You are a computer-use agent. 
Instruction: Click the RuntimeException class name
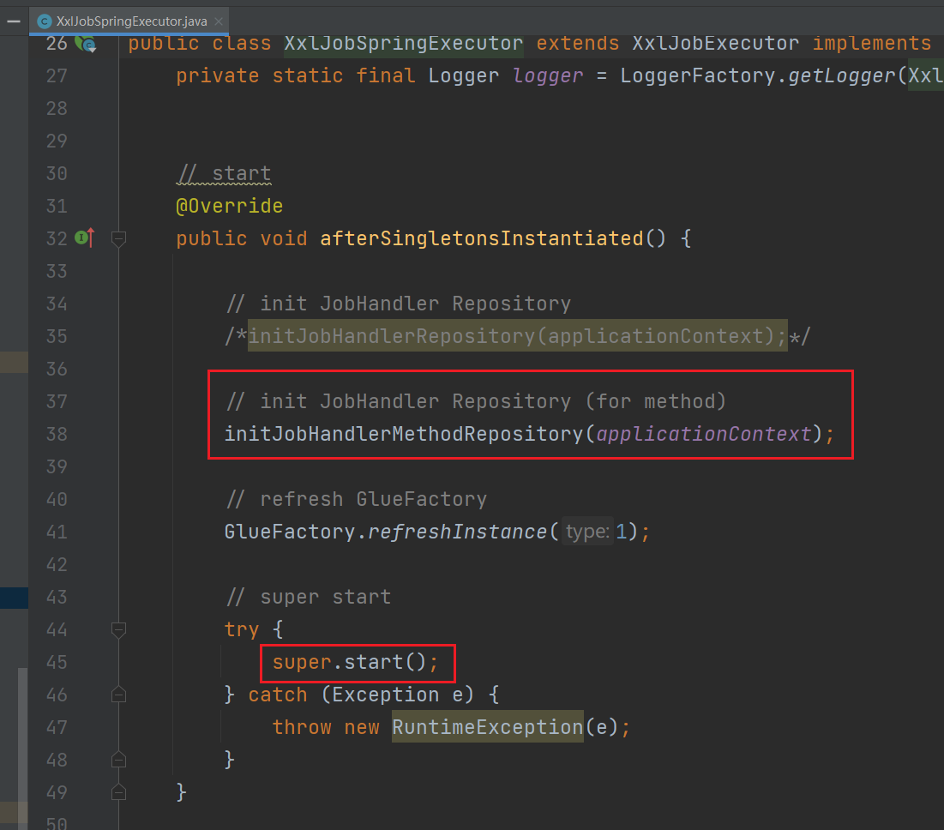click(x=487, y=727)
